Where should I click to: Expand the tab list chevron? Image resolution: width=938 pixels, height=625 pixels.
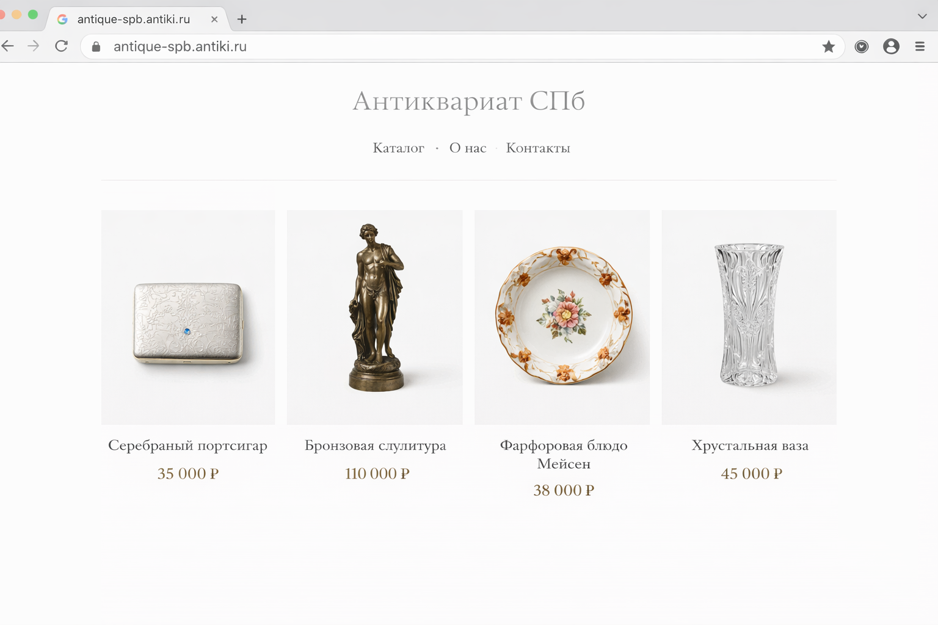click(x=922, y=16)
